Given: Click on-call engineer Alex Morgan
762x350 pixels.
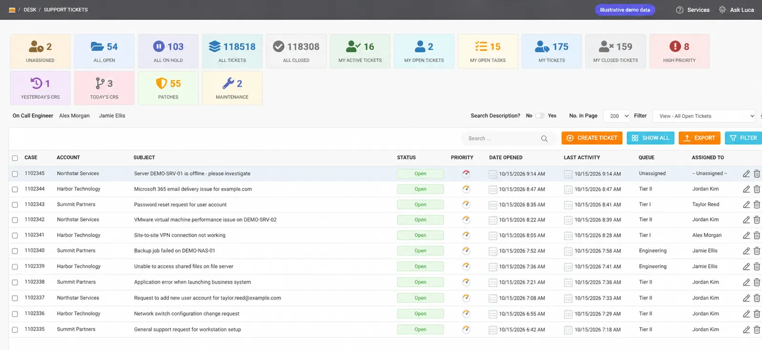Looking at the screenshot, I should [74, 116].
